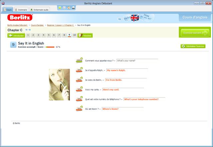Jump to exercise 1

28,35
